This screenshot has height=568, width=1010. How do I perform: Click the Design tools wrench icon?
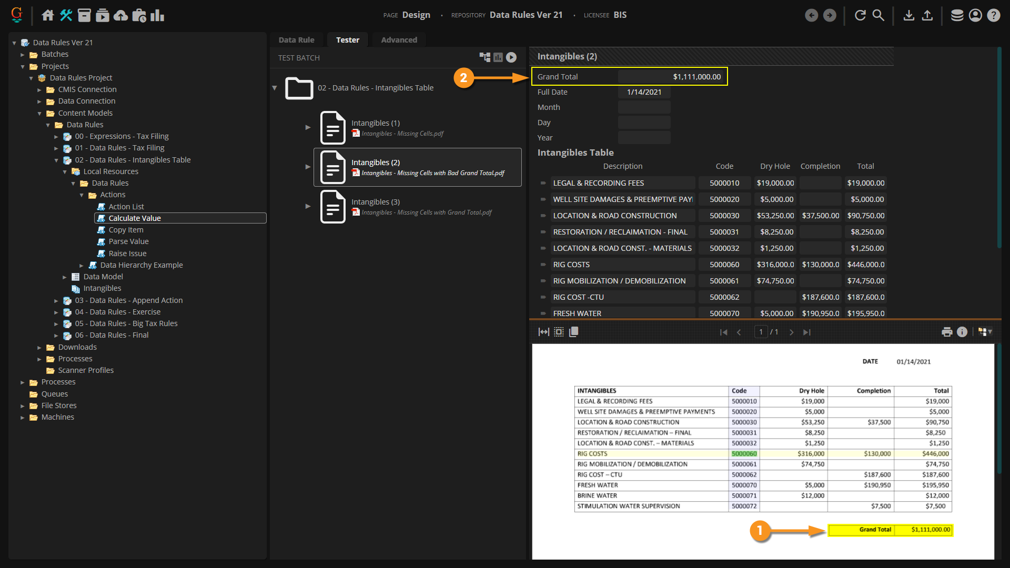click(x=66, y=15)
